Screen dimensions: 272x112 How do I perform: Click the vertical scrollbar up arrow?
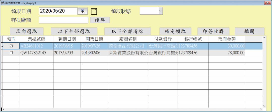(x=264, y=38)
